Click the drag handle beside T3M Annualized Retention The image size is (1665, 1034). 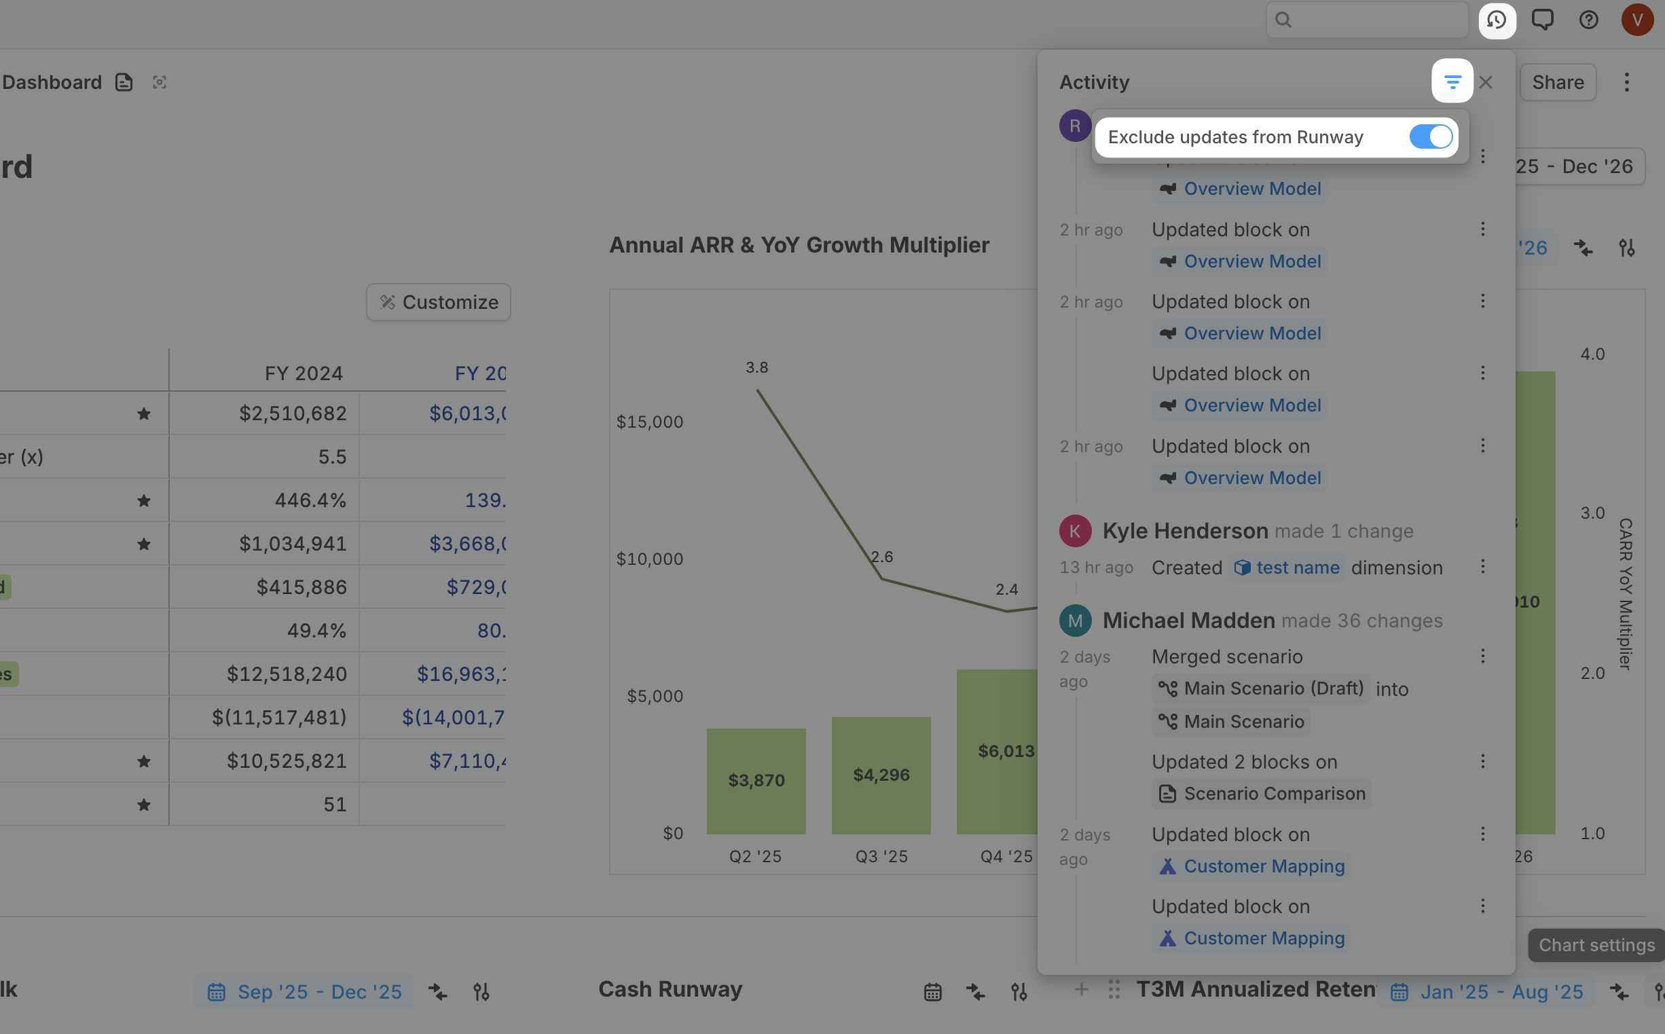1114,990
